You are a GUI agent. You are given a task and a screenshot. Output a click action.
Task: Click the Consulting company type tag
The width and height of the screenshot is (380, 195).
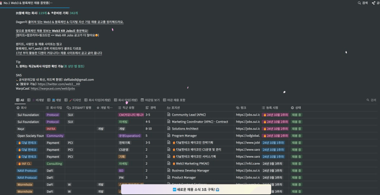54,164
